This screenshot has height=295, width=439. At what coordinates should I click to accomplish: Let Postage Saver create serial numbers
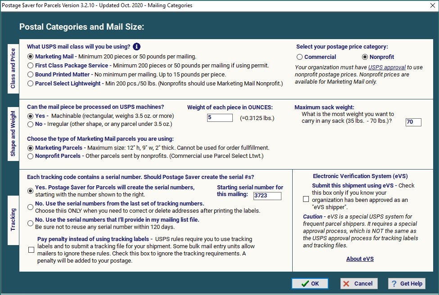pos(30,191)
